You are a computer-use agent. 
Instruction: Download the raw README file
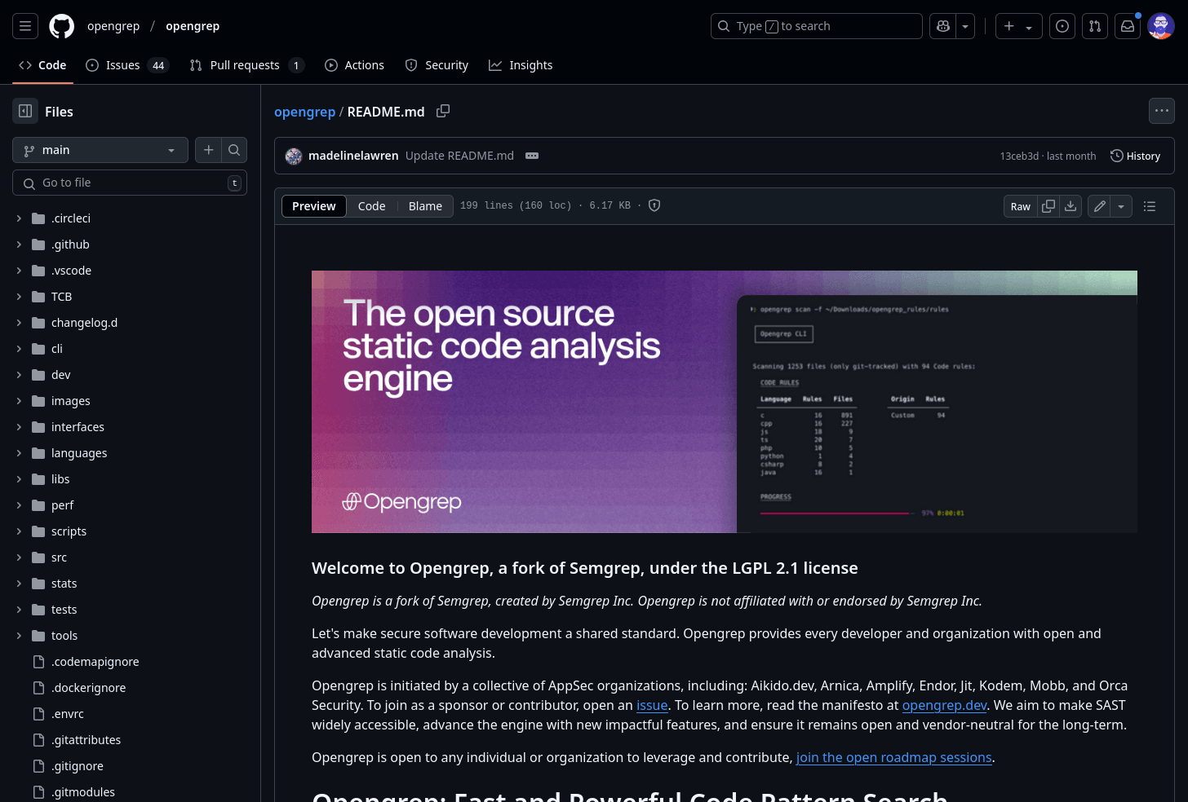[x=1070, y=206]
